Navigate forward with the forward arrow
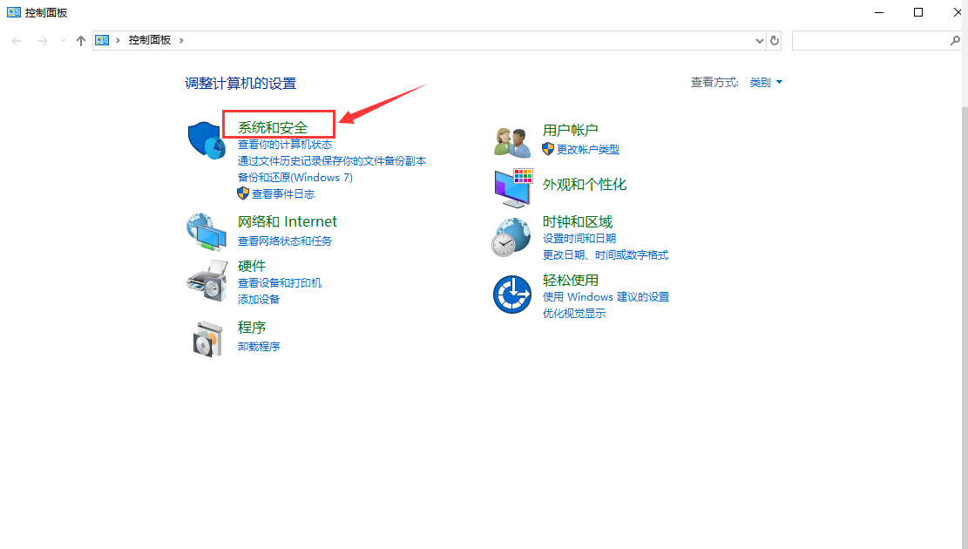 coord(42,41)
